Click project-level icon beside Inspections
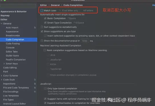Screen dimensions: 155x106 tap(35, 84)
